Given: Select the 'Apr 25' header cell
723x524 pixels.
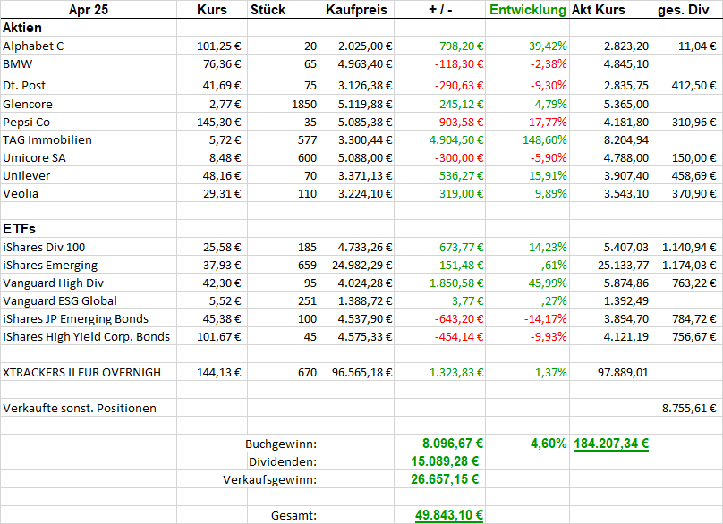Looking at the screenshot, I should (89, 10).
